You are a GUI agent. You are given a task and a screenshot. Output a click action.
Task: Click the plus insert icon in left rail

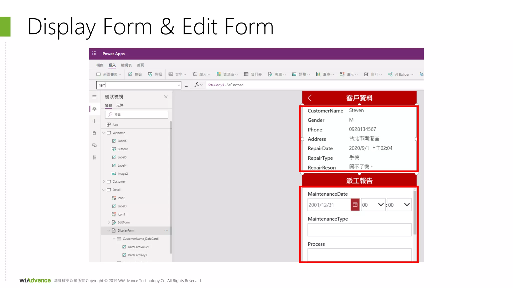pyautogui.click(x=94, y=121)
